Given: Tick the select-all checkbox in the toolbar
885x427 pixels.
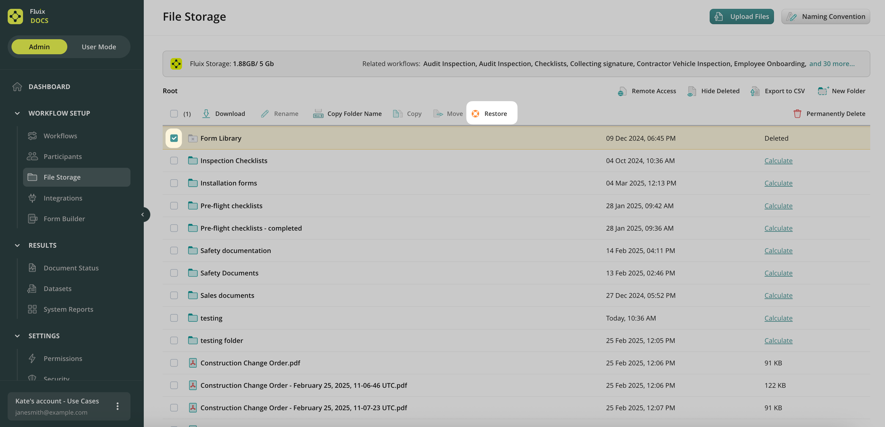Looking at the screenshot, I should [x=174, y=114].
